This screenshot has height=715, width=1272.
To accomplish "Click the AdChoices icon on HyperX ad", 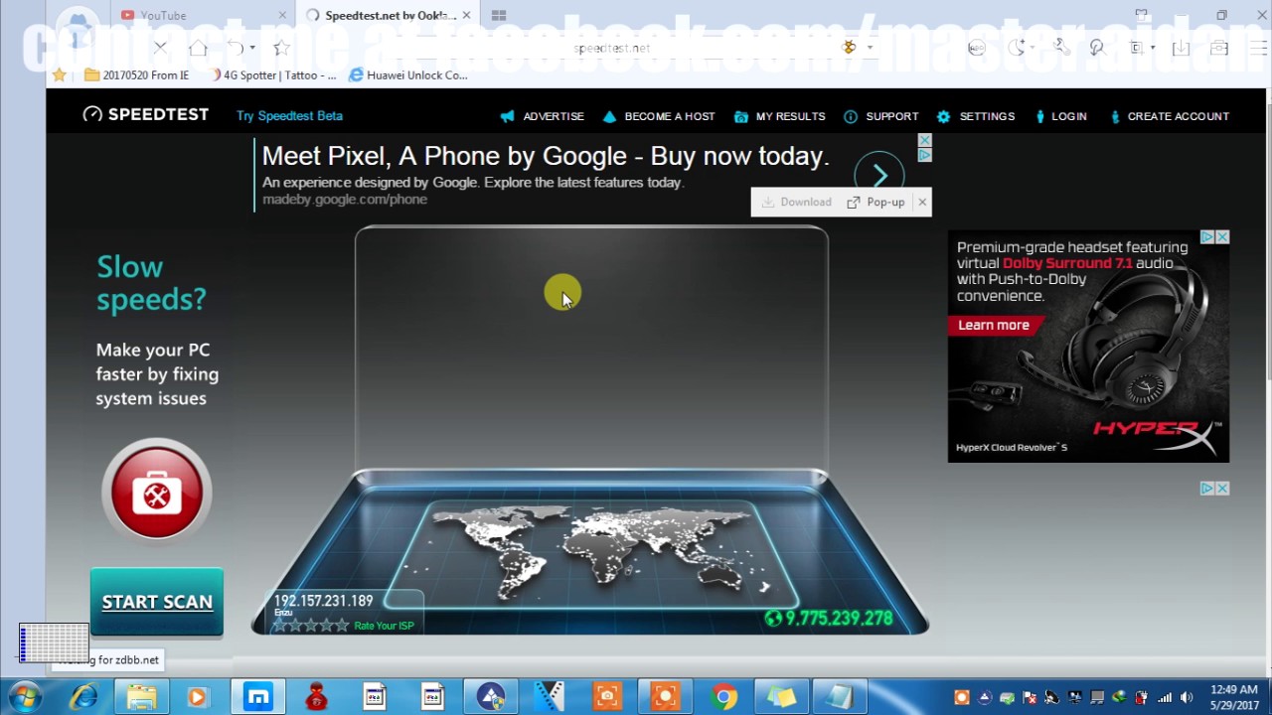I will 1207,237.
